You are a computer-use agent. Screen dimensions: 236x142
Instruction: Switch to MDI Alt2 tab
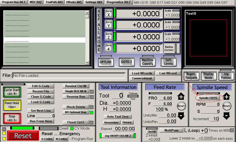(x=36, y=2)
